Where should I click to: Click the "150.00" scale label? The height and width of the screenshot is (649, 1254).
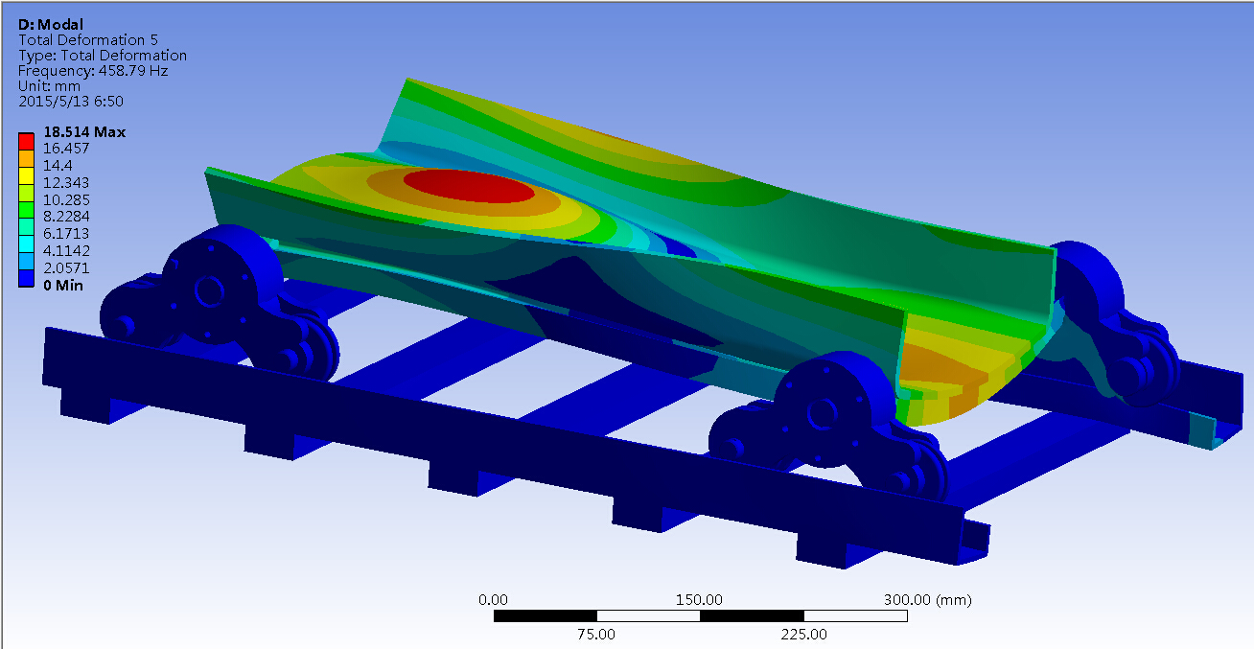pos(700,600)
